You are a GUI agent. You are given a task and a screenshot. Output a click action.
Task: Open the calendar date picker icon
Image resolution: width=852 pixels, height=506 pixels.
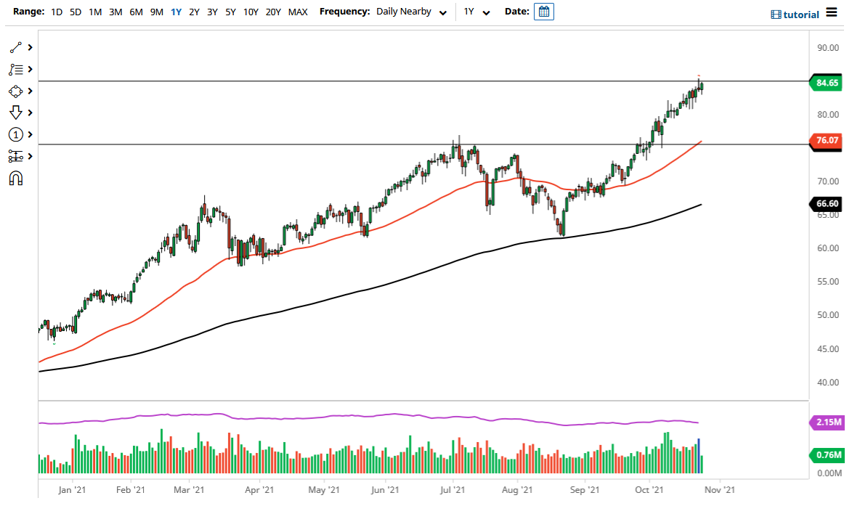(x=544, y=12)
